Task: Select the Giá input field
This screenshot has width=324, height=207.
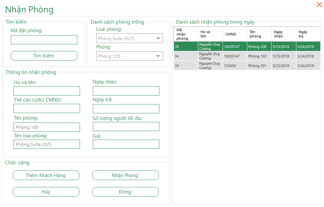Action: [126, 144]
